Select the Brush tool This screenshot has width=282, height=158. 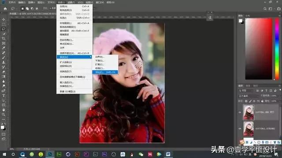pos(4,57)
